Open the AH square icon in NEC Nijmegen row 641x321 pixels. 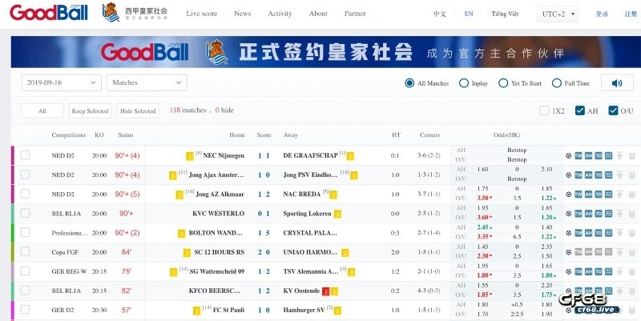coord(588,155)
